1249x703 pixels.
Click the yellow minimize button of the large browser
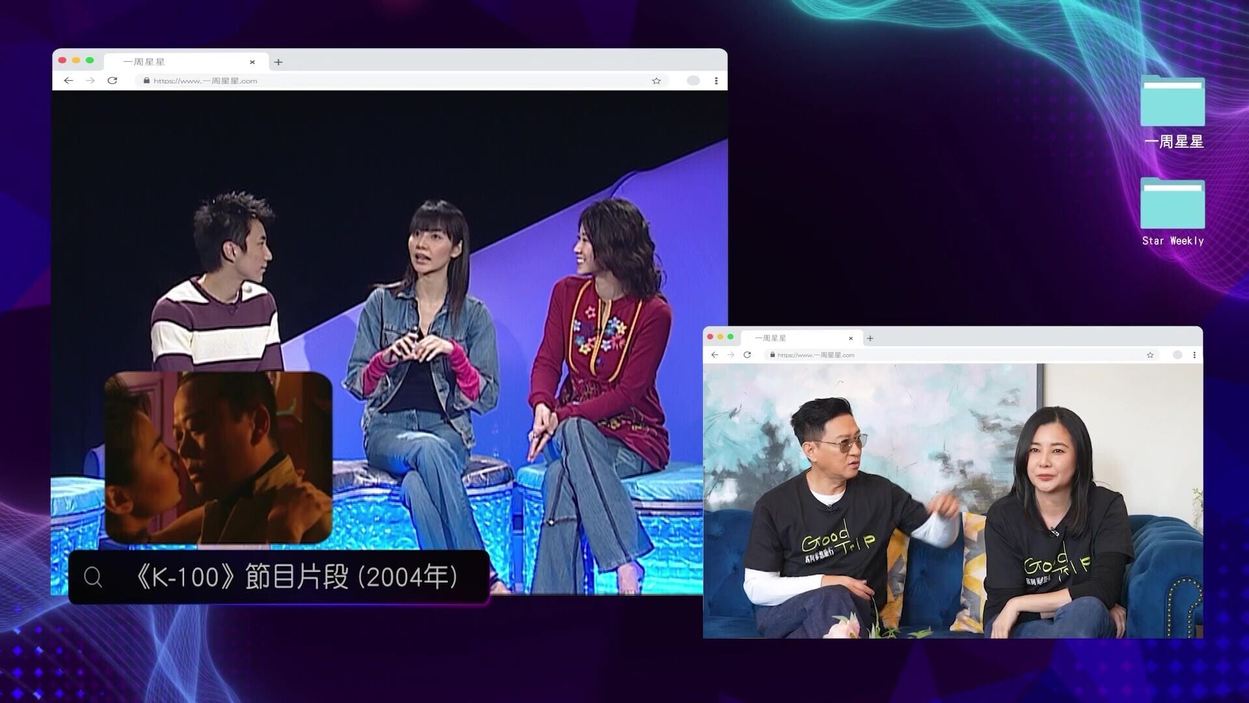pos(76,61)
